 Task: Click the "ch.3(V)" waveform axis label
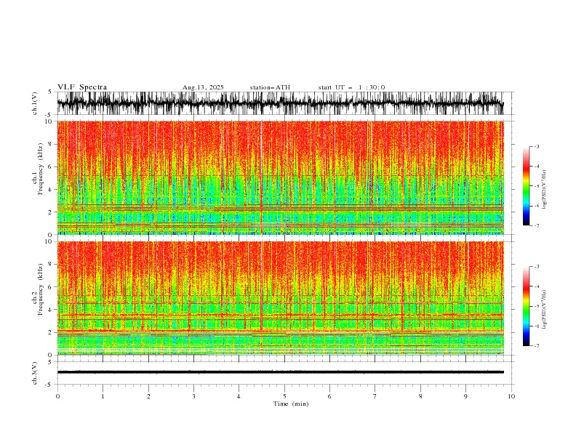click(35, 373)
